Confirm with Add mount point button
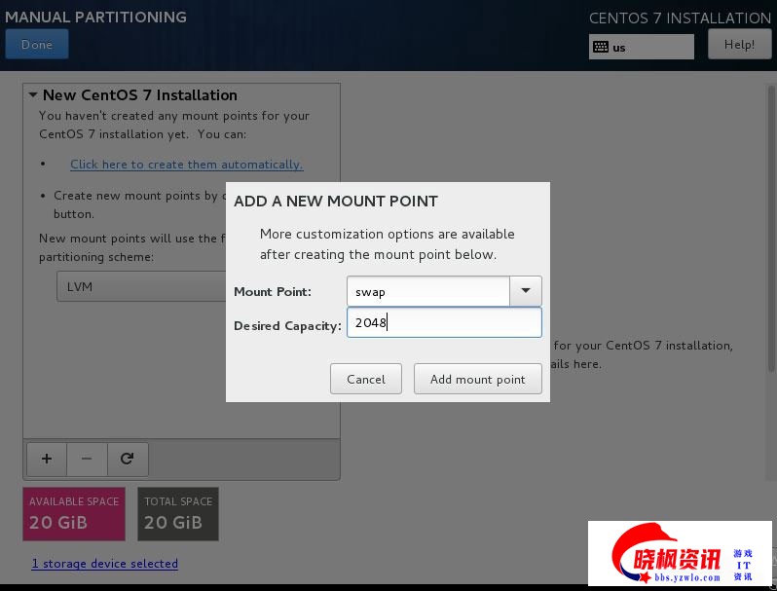The height and width of the screenshot is (591, 777). point(477,379)
